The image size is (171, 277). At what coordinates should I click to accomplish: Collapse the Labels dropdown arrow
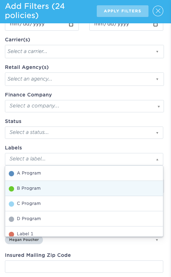tap(157, 159)
